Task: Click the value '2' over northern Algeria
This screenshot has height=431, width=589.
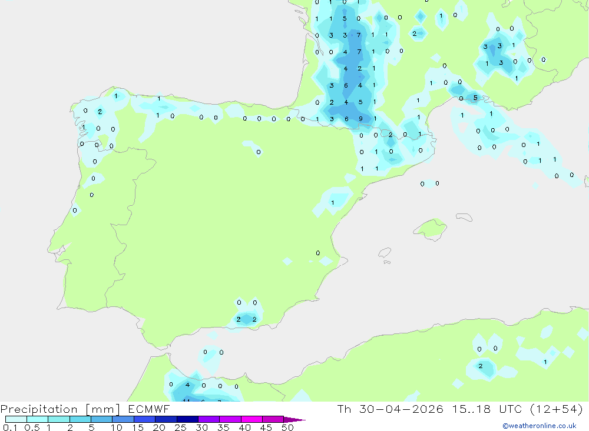Action: (481, 366)
